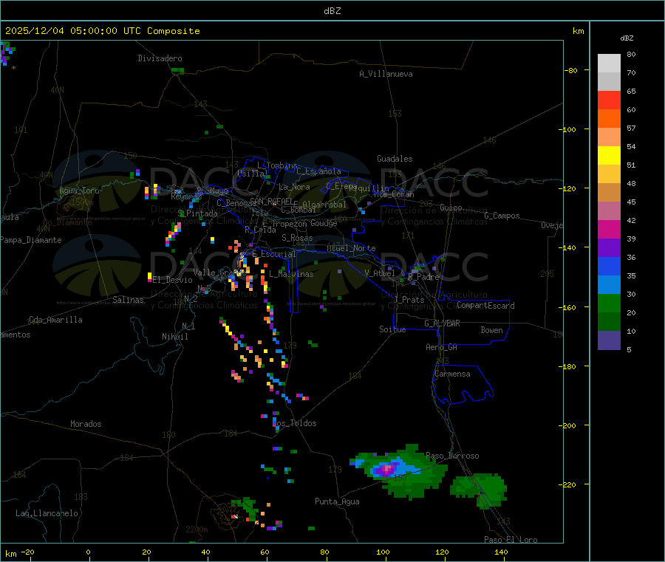Click the Los_Toldos location label
Viewport: 665px width, 562px height.
[x=295, y=423]
